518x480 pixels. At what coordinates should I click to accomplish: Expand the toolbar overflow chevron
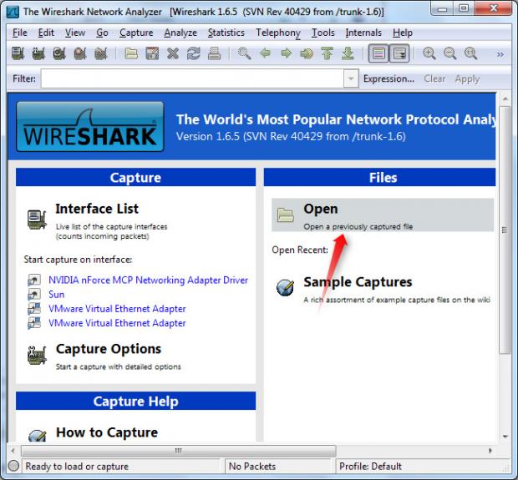click(500, 54)
